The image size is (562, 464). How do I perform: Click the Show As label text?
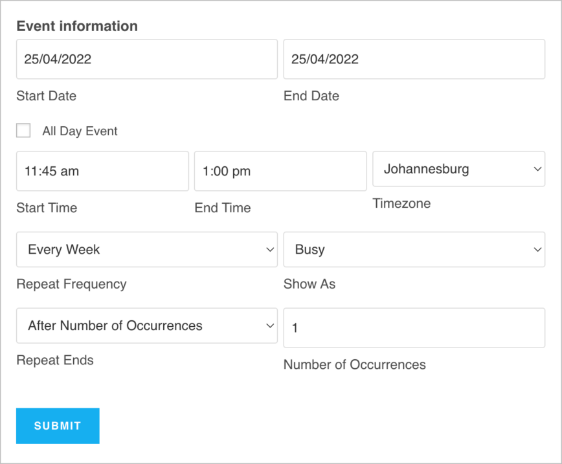[309, 283]
